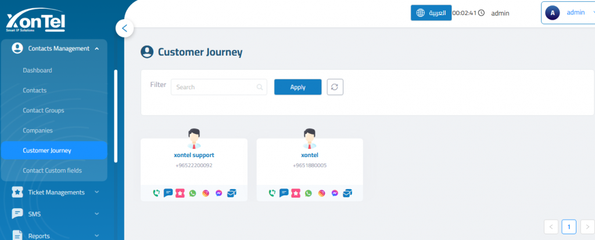
Task: Click the xontel support avatar picture
Action: 194,139
